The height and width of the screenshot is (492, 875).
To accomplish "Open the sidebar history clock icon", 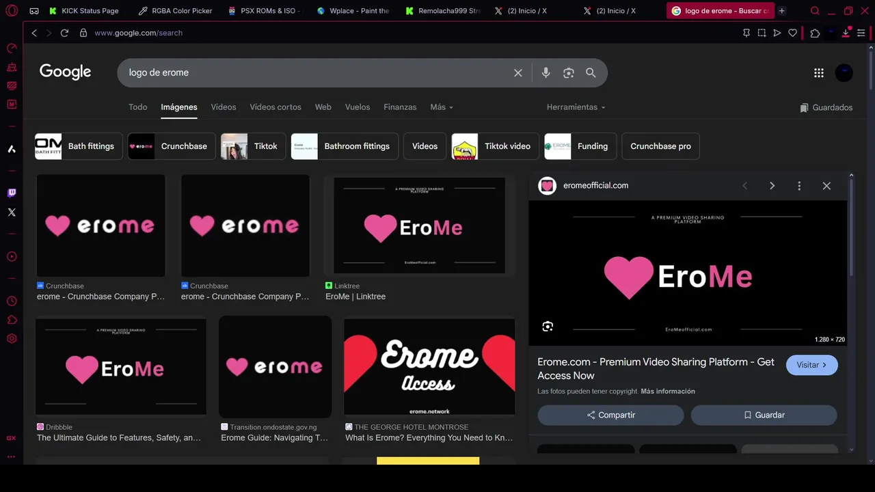I will (12, 301).
